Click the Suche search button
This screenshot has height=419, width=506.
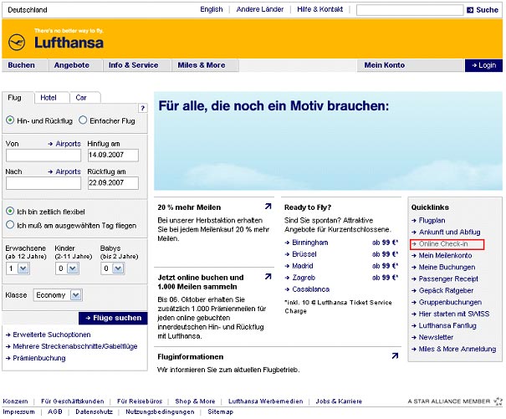point(483,10)
